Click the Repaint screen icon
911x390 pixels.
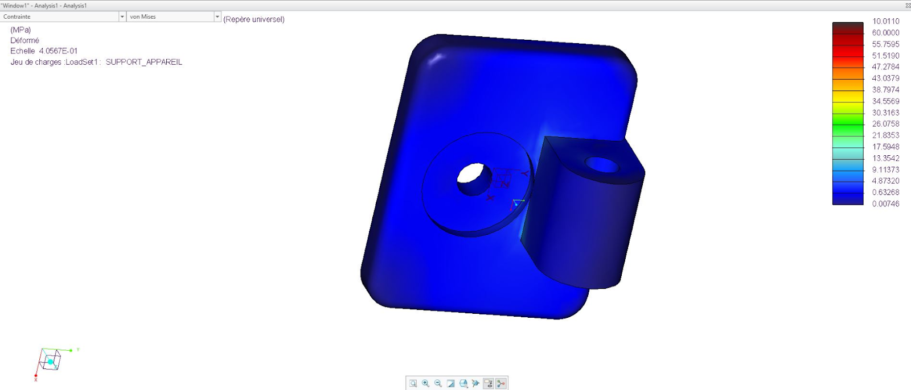coord(451,383)
